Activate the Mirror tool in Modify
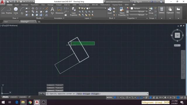The image size is (187, 105). 37,12
